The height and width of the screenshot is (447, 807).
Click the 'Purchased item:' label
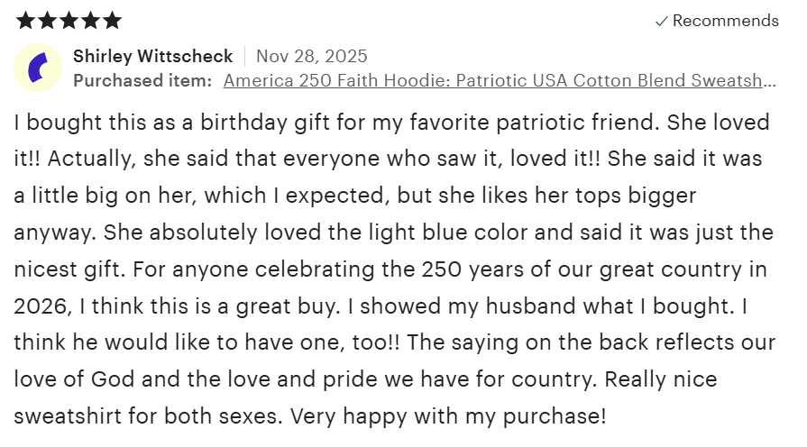142,80
